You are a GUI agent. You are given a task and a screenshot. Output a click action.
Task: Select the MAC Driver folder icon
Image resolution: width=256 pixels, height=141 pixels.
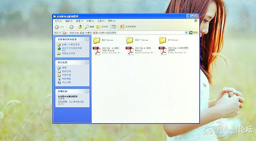[97, 40]
